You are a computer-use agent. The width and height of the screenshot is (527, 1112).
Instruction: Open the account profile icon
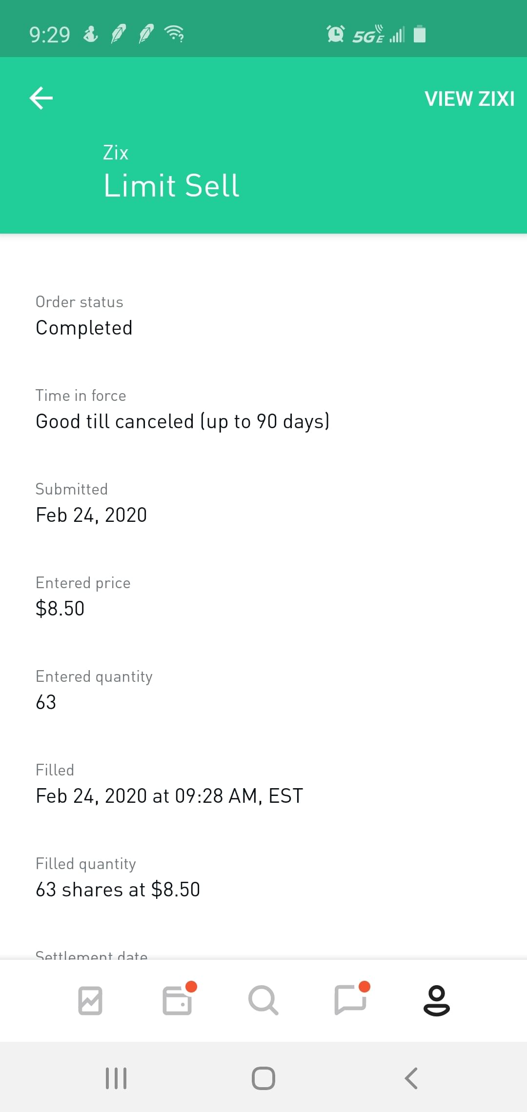click(x=436, y=1000)
